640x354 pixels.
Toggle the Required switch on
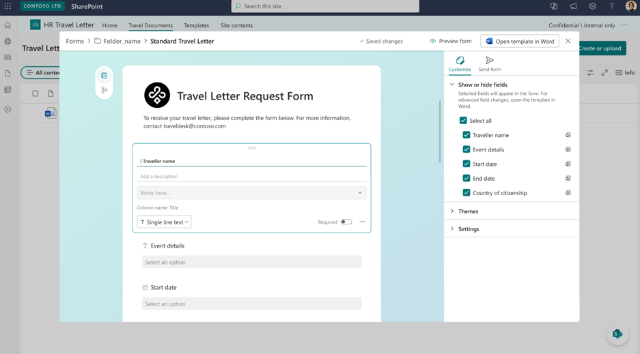pyautogui.click(x=346, y=222)
